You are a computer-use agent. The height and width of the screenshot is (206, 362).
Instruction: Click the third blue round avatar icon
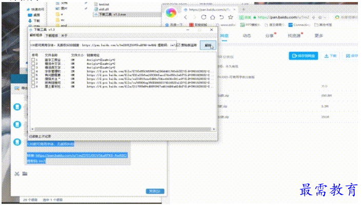[x=17, y=142]
